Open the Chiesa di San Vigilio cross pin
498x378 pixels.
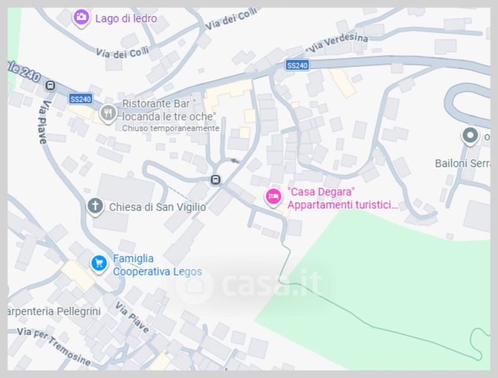95,207
